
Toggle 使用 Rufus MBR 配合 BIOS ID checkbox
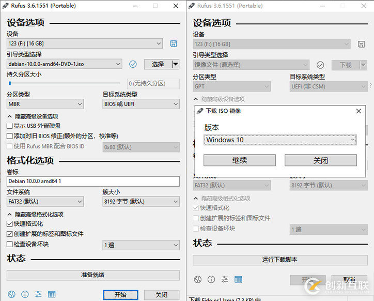9,146
